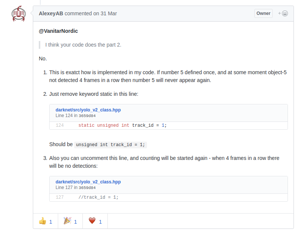
Task: Open the @VanitarNordic mention
Action: 58,31
